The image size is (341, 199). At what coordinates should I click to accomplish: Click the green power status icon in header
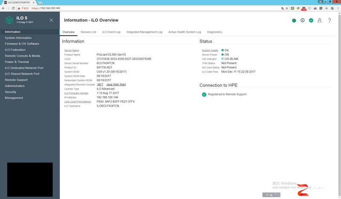(294, 20)
